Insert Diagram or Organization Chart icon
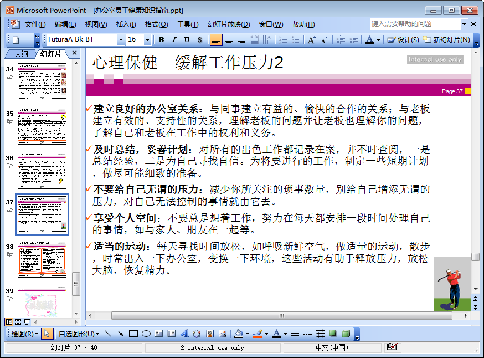484x358 pixels. [x=197, y=334]
